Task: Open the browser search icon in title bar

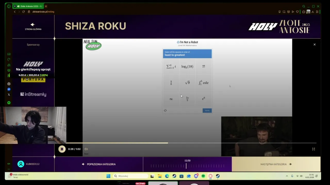Action: point(304,6)
